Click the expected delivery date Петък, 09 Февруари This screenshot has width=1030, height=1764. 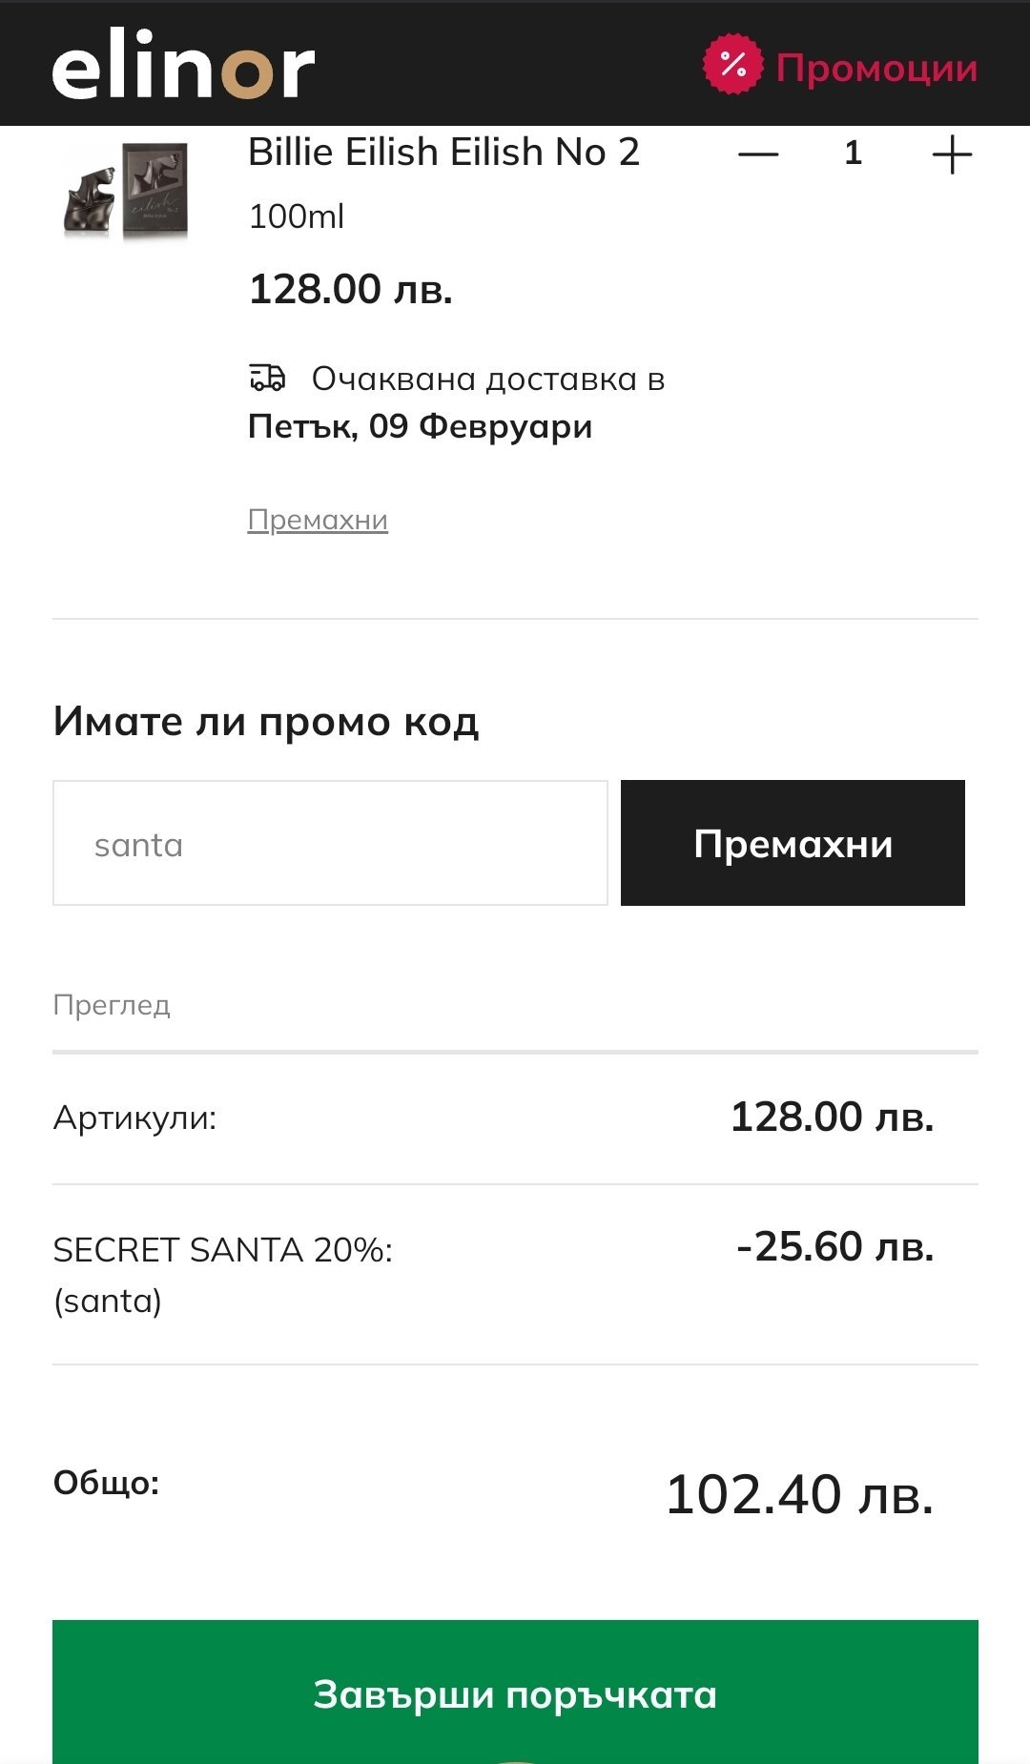point(420,426)
